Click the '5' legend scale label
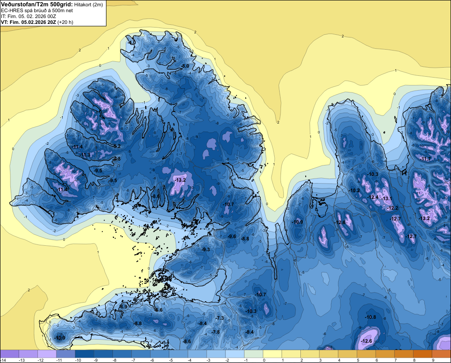This screenshot has width=451, height=363. click(358, 360)
